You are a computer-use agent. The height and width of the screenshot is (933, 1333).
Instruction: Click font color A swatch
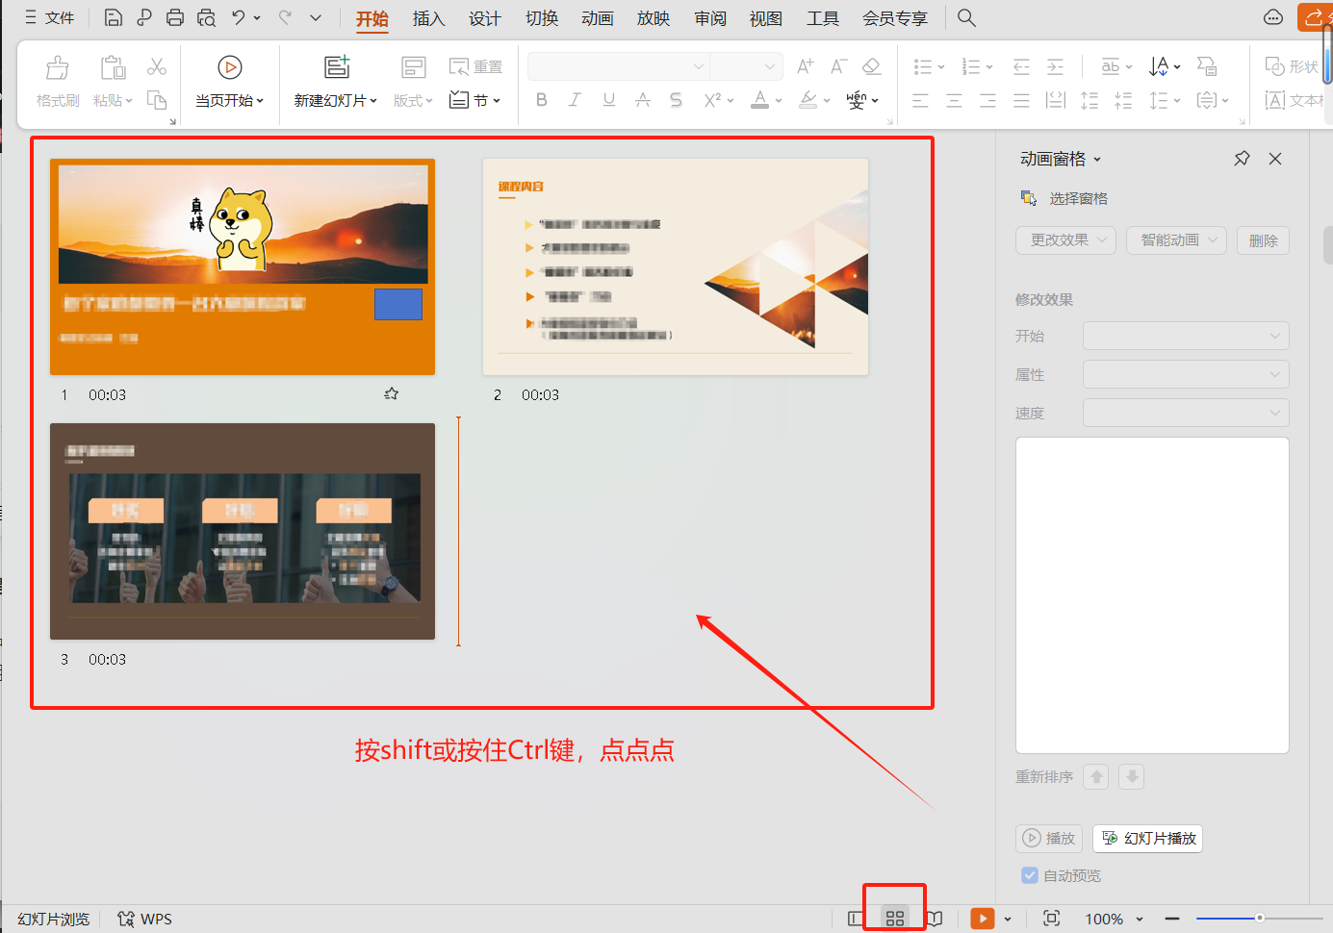coord(759,100)
